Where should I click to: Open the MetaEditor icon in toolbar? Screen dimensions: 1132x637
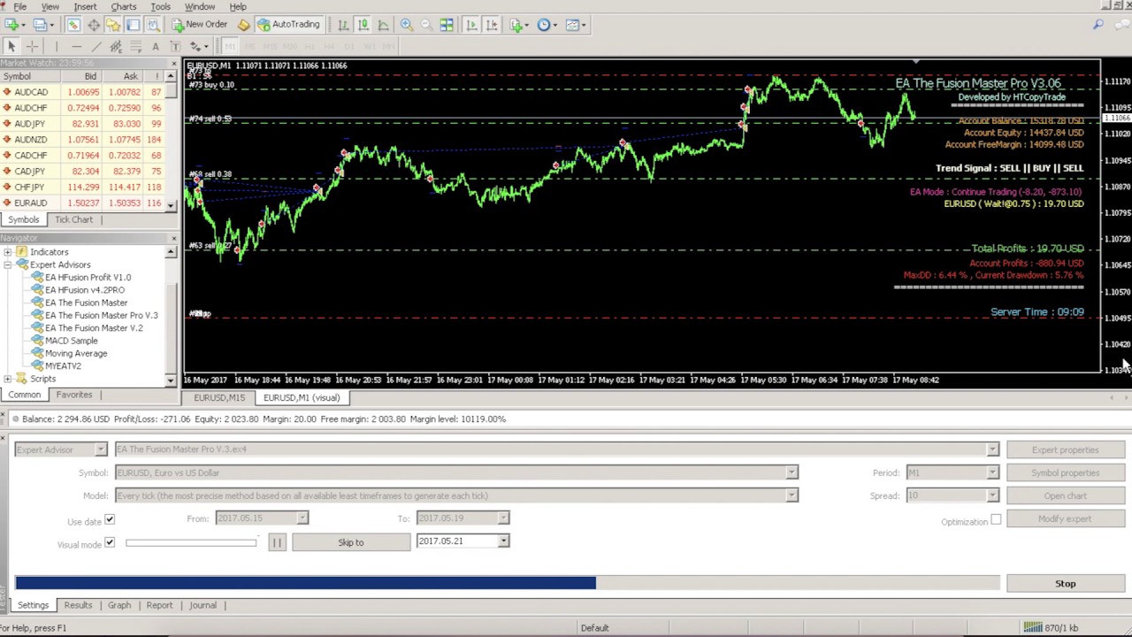pyautogui.click(x=243, y=25)
